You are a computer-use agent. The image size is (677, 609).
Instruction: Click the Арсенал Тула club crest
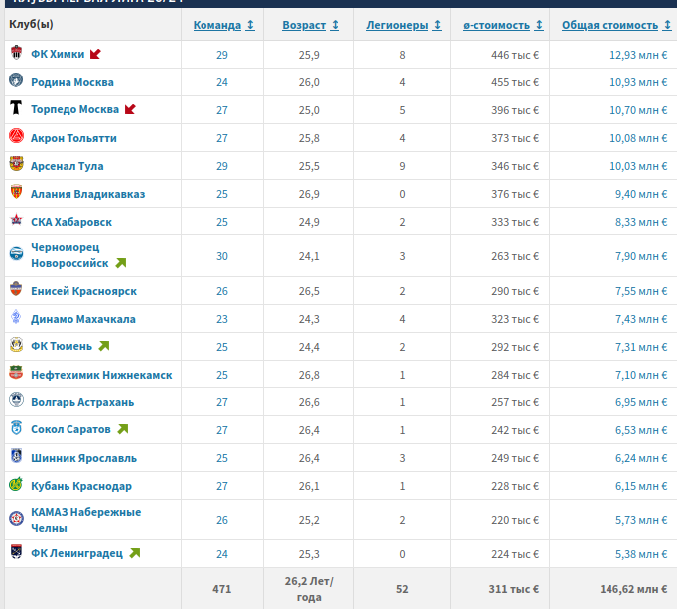click(x=17, y=163)
